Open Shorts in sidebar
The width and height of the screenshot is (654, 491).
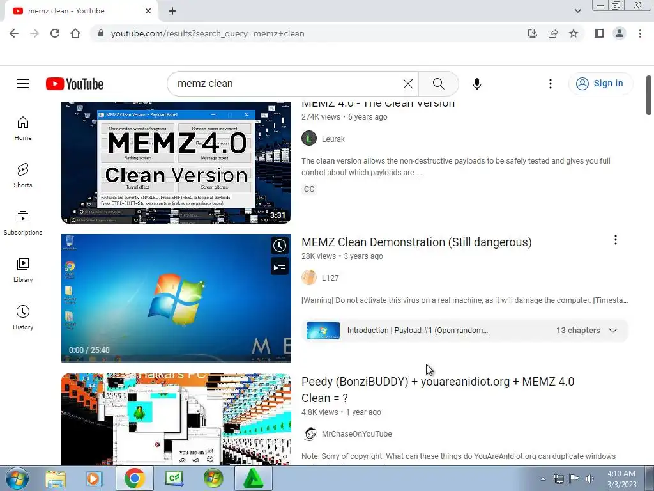pyautogui.click(x=23, y=175)
